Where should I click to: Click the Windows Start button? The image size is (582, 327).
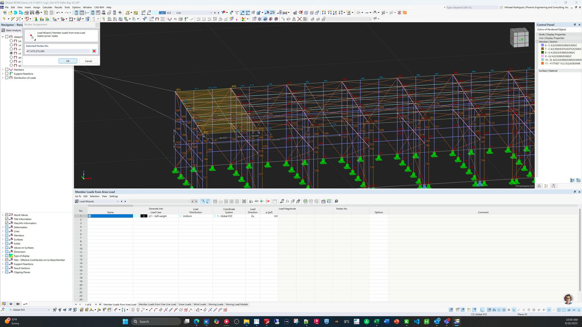point(125,322)
